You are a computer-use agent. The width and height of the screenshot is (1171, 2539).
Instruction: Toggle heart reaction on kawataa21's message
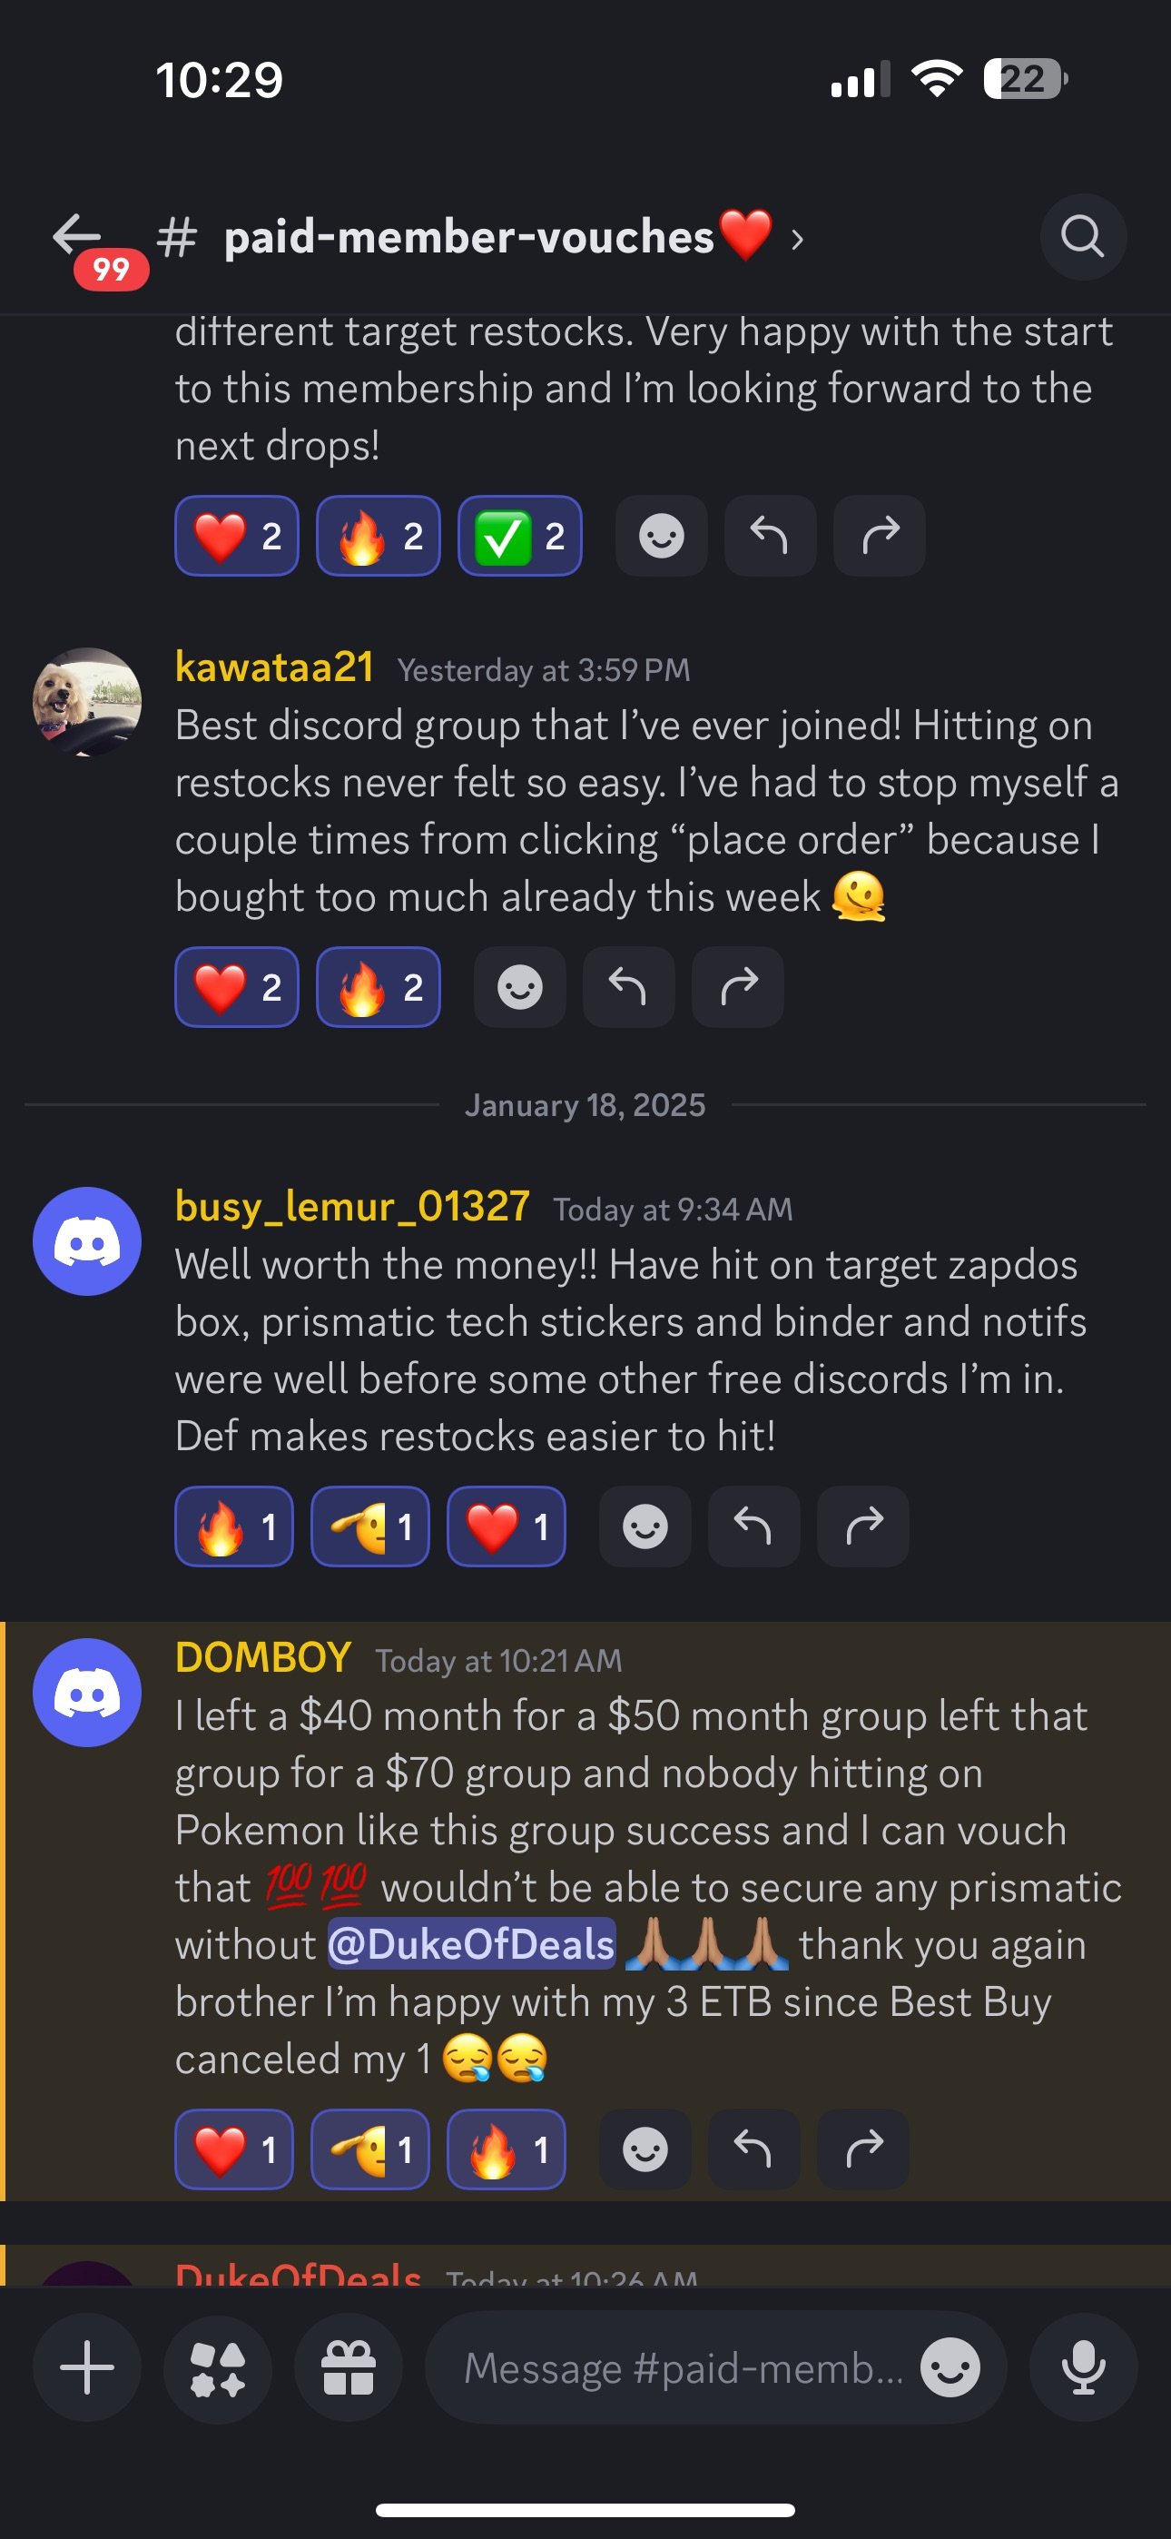point(237,986)
